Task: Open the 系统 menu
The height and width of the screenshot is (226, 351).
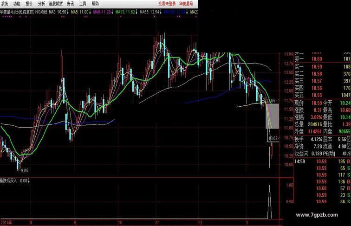Action: [4, 4]
